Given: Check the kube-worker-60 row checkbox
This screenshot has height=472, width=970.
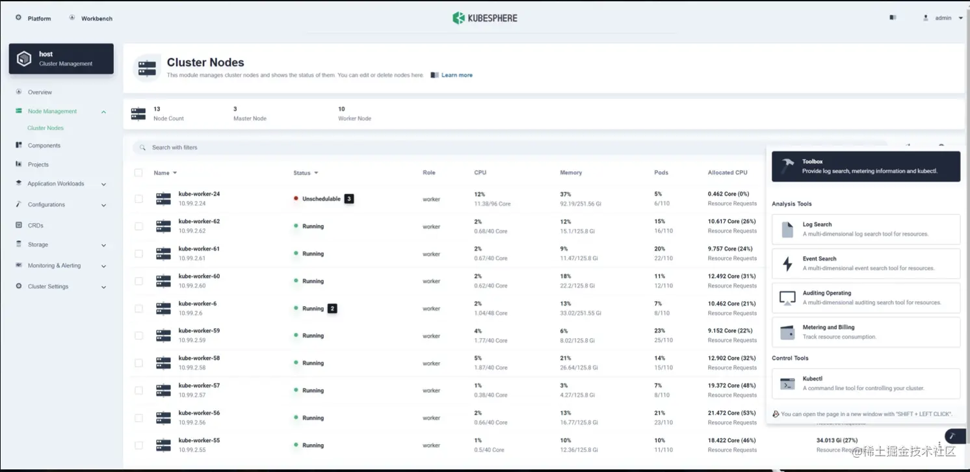Looking at the screenshot, I should tap(138, 281).
